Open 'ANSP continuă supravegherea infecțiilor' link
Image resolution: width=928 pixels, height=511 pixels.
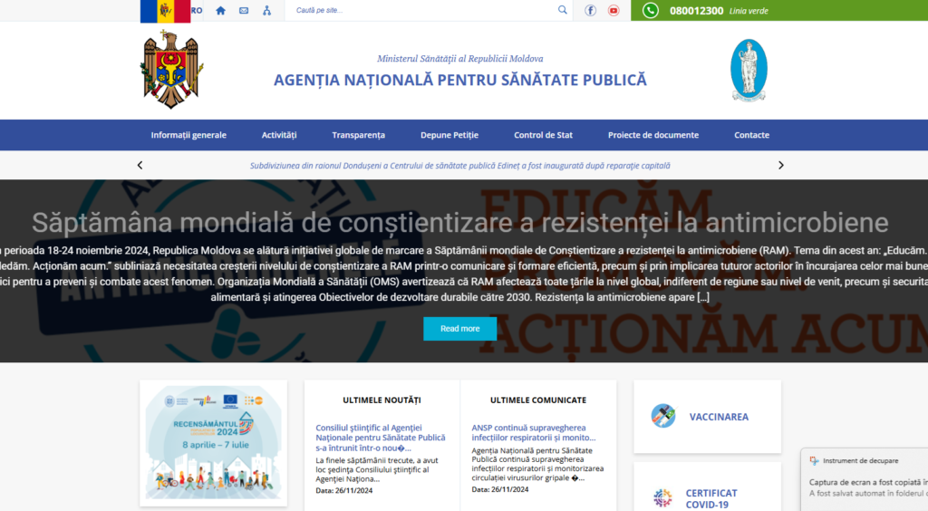[x=534, y=432]
